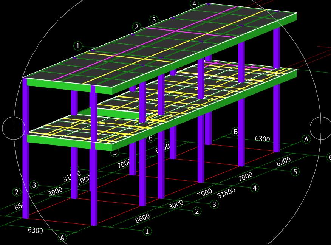The height and width of the screenshot is (245, 331).
Task: Select grid bubble 1 beside the roof slab
Action: (x=78, y=46)
